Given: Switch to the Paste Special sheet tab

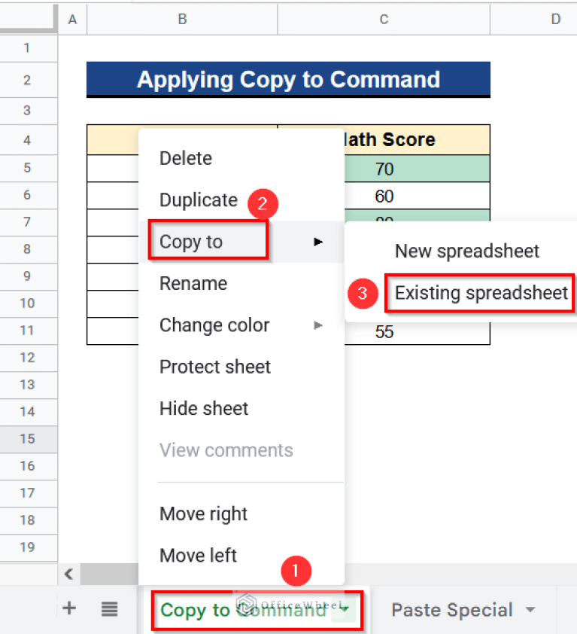Looking at the screenshot, I should pyautogui.click(x=451, y=610).
